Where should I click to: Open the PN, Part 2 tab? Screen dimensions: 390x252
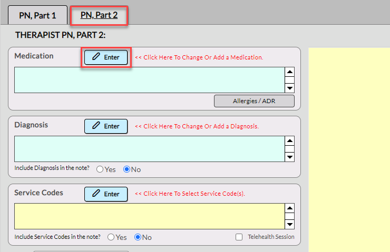(99, 15)
